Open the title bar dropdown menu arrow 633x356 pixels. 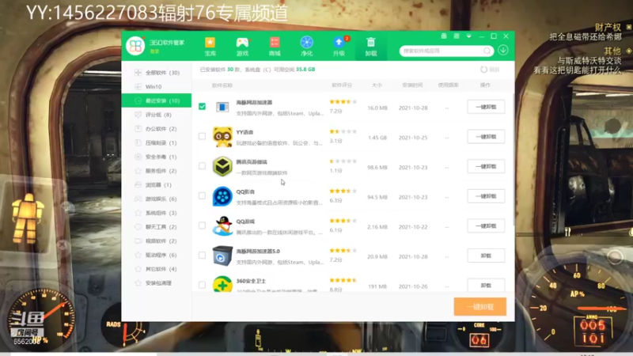point(468,36)
